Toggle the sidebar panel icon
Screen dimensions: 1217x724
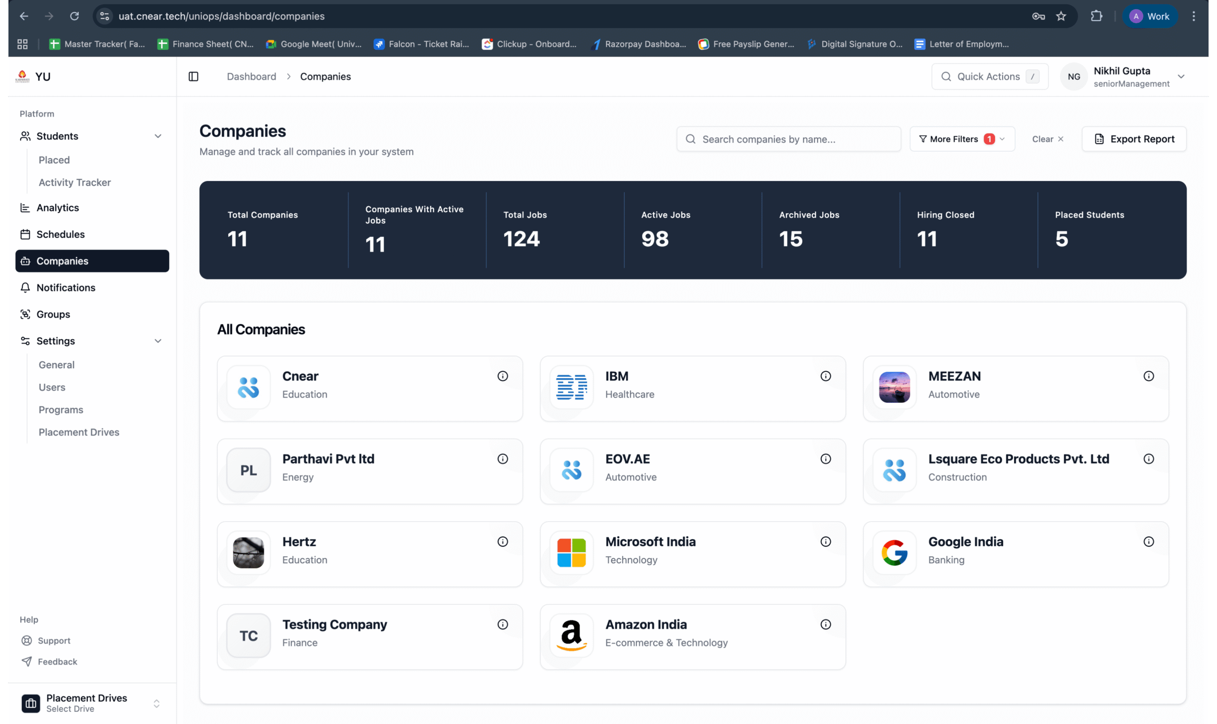click(193, 76)
